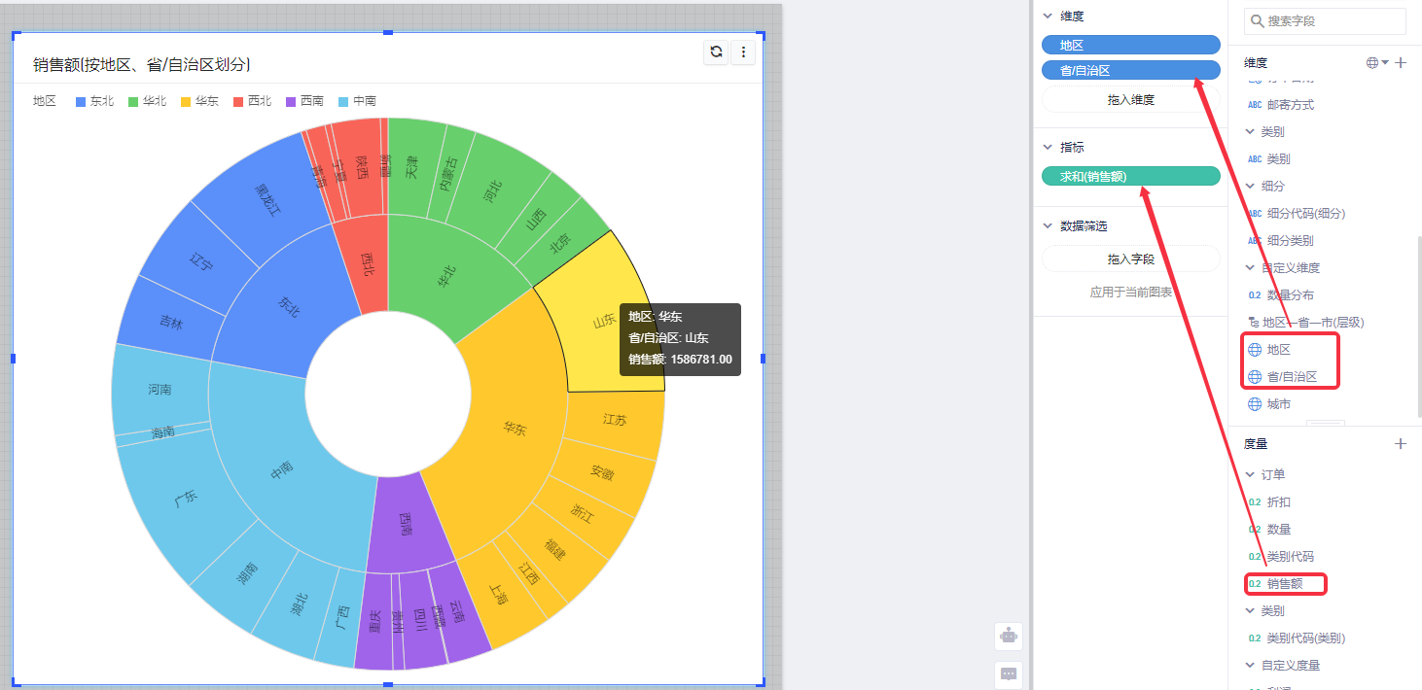Toggle 中南 legend entry
1422x690 pixels.
click(356, 101)
